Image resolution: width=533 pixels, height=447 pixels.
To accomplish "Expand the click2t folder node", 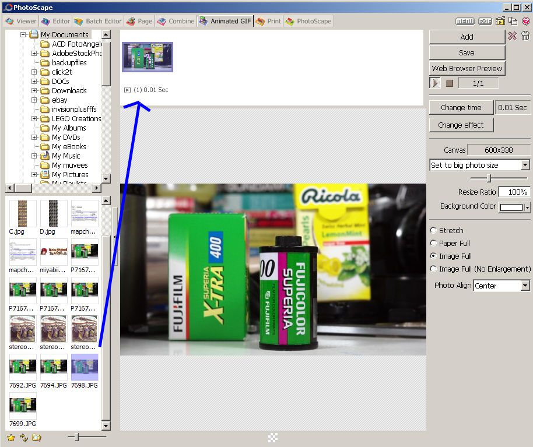I will (34, 72).
